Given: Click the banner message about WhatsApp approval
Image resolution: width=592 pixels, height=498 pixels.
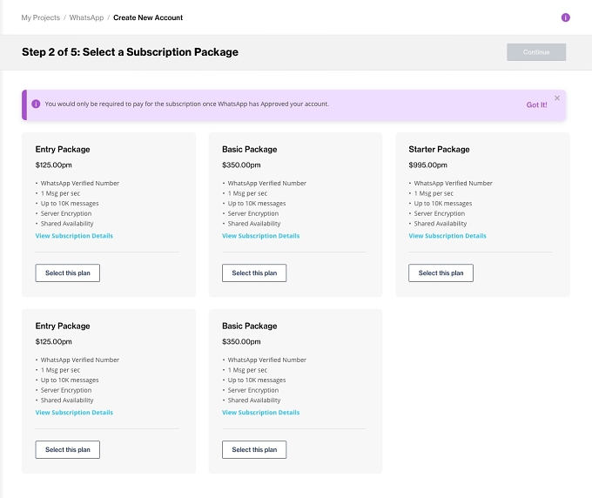Looking at the screenshot, I should pos(187,104).
